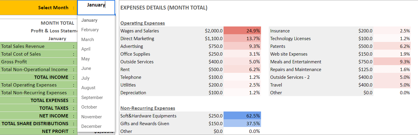418x135 pixels.
Task: Click the Advertising expense label
Action: [132, 46]
